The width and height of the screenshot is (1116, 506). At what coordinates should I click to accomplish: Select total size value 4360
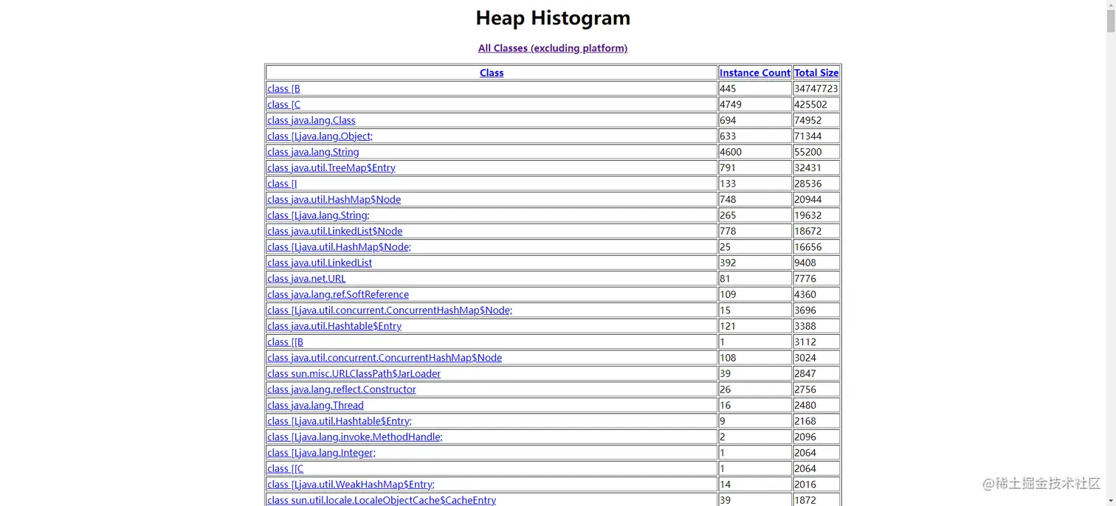pyautogui.click(x=805, y=294)
